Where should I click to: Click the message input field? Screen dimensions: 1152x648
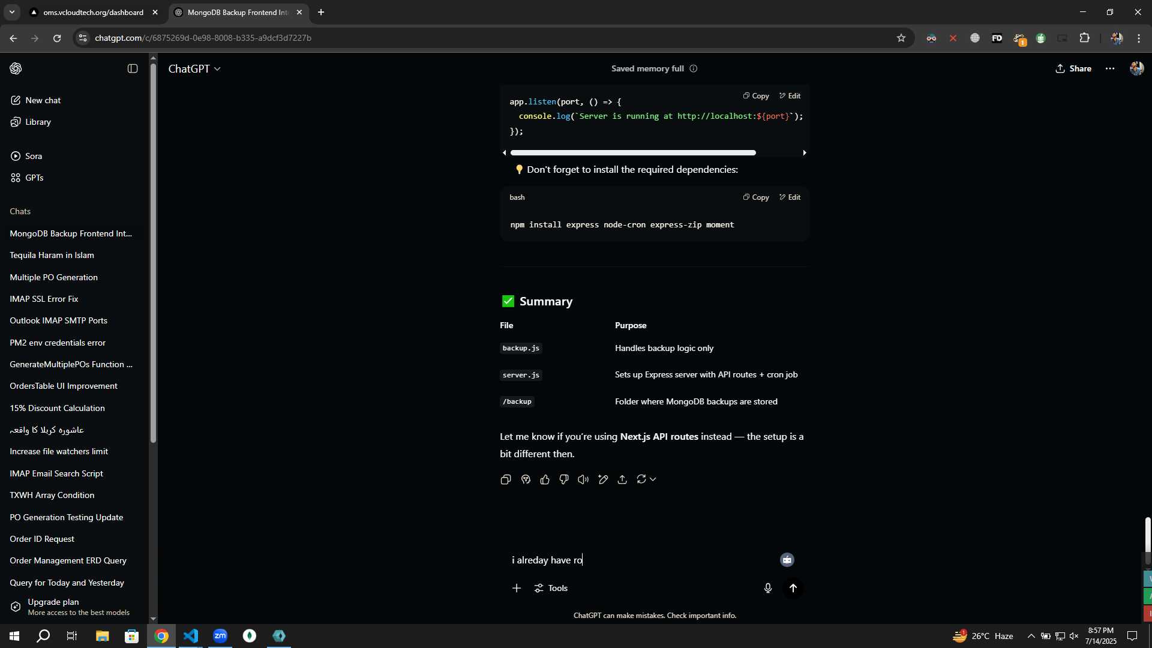(642, 560)
